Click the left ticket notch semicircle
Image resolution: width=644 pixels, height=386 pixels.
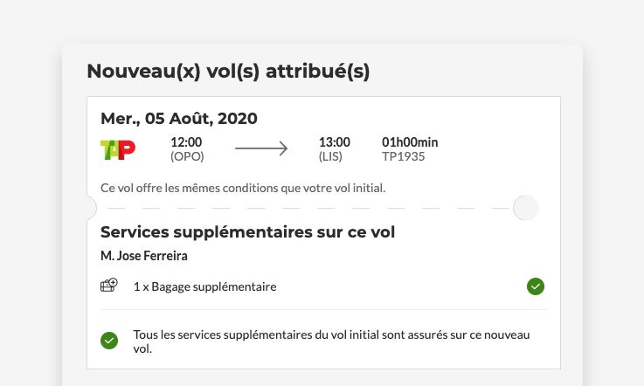pyautogui.click(x=91, y=208)
